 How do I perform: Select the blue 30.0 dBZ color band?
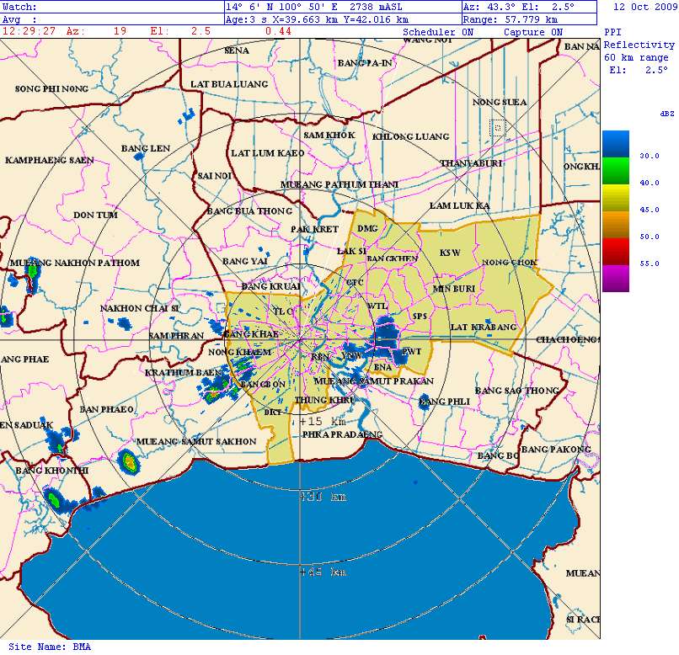point(615,144)
